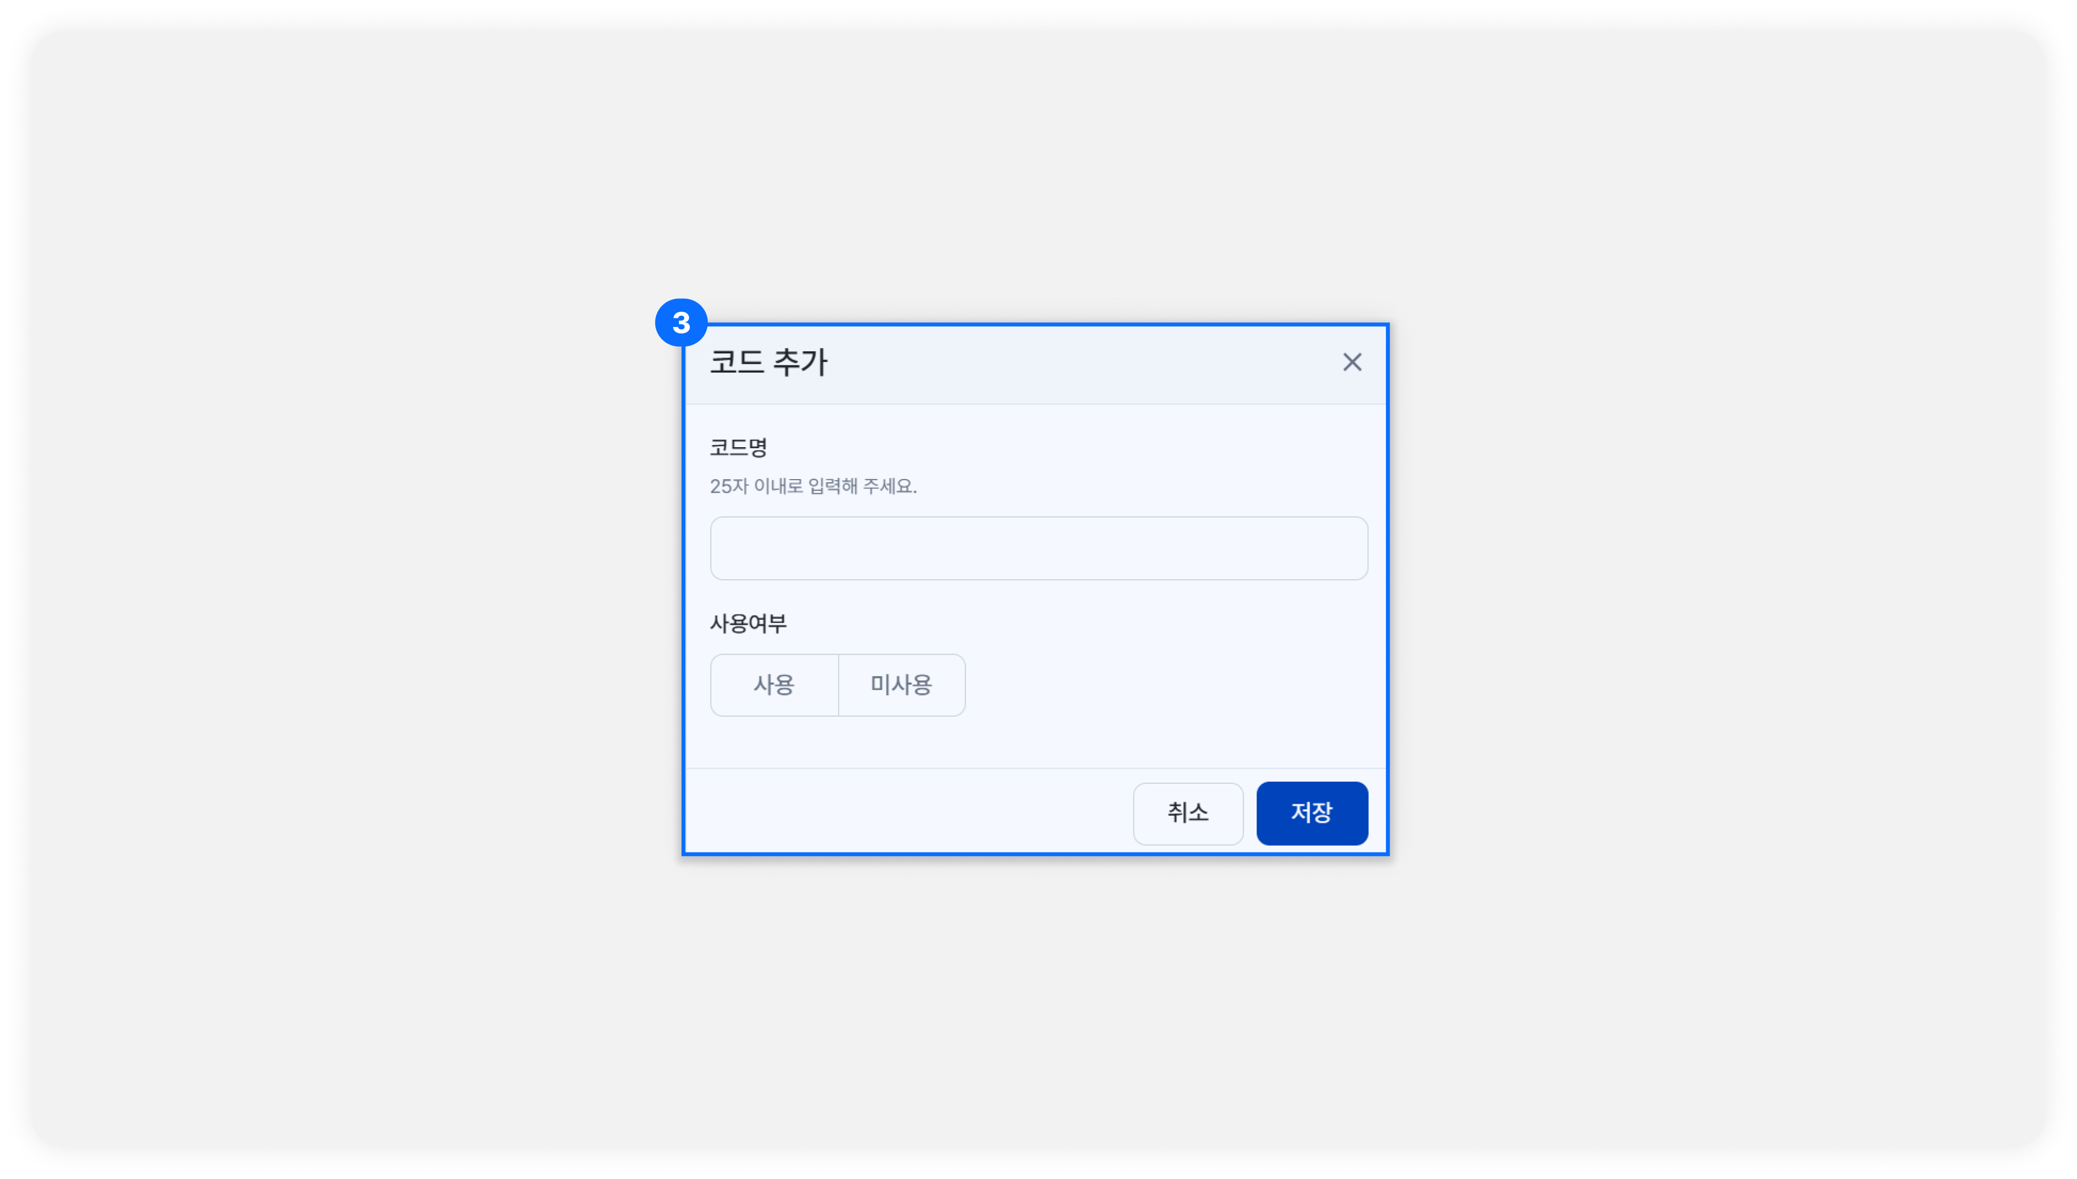This screenshot has width=2077, height=1179.
Task: Click the 25자 이내로 입력해 주세요 hint text
Action: (x=813, y=486)
